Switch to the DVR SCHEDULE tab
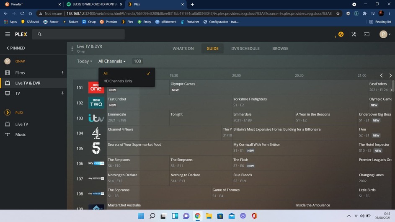This screenshot has width=395, height=222. coord(245,49)
